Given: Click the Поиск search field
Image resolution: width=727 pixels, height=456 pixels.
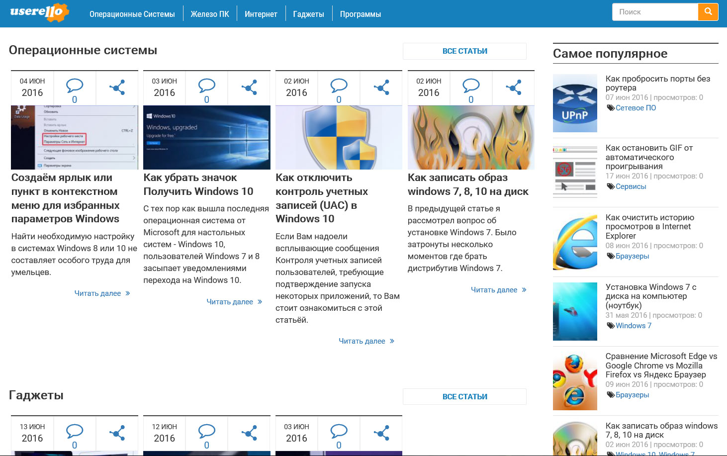Looking at the screenshot, I should [x=655, y=11].
